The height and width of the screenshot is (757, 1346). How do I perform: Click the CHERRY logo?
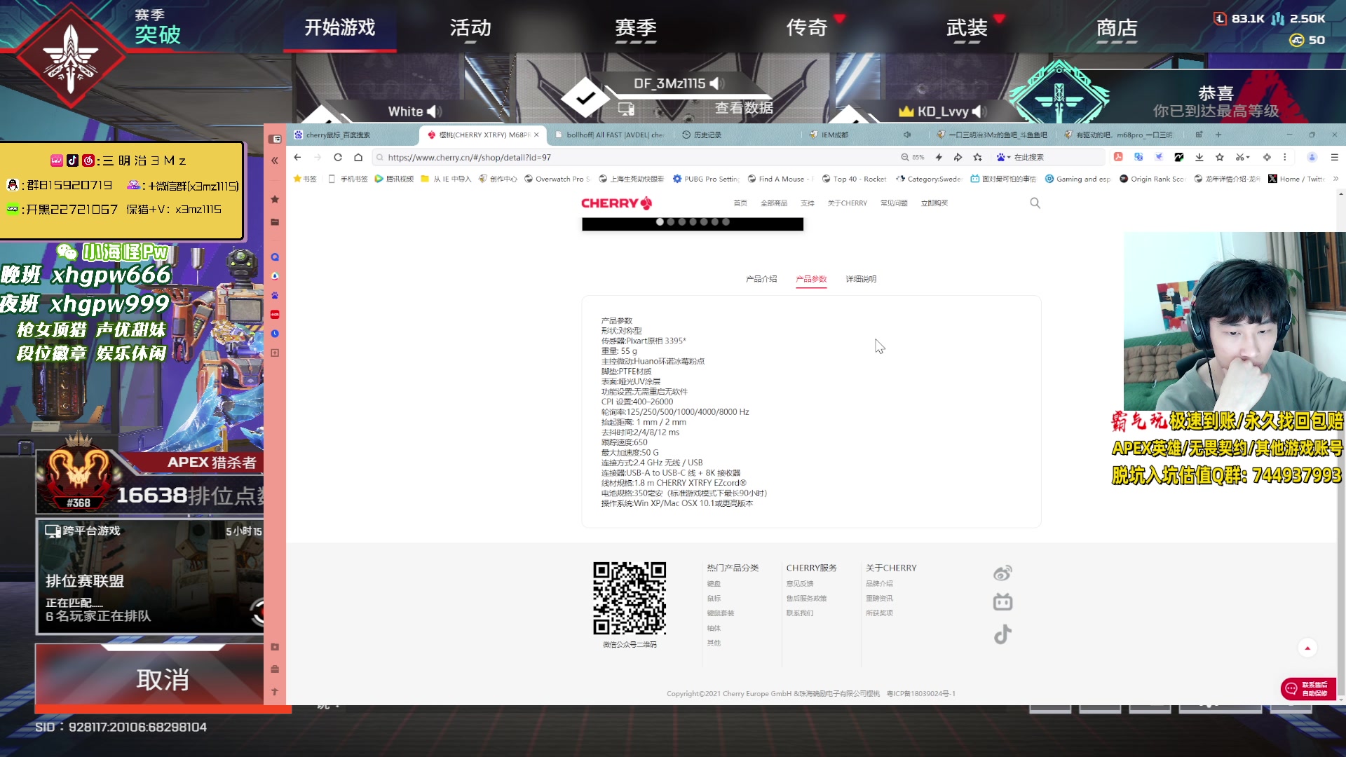tap(617, 203)
